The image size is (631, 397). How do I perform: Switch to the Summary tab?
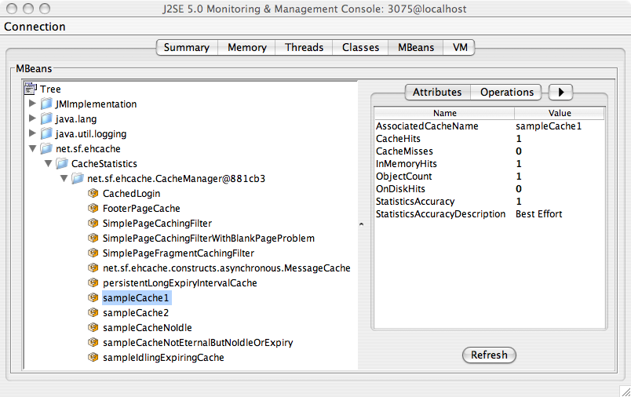point(187,47)
